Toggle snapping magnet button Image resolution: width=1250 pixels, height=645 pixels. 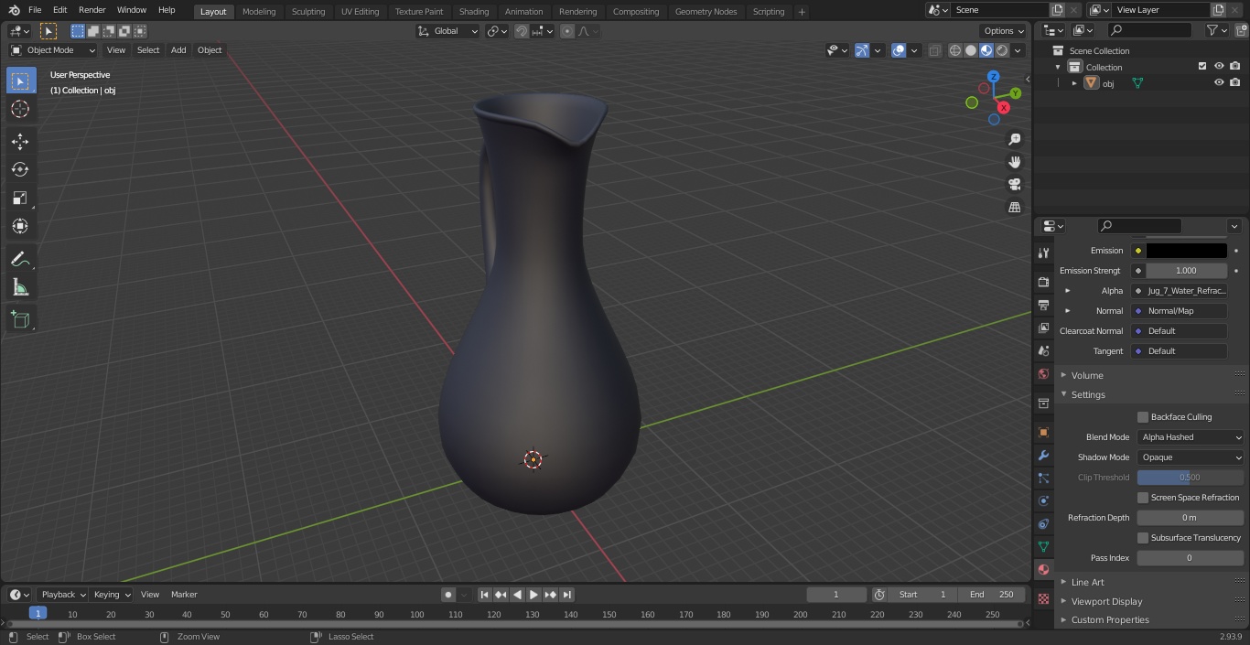click(x=522, y=31)
